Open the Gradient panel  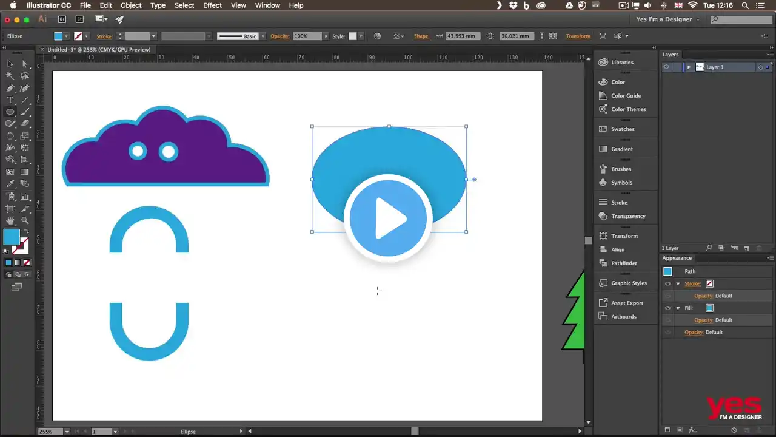(621, 149)
